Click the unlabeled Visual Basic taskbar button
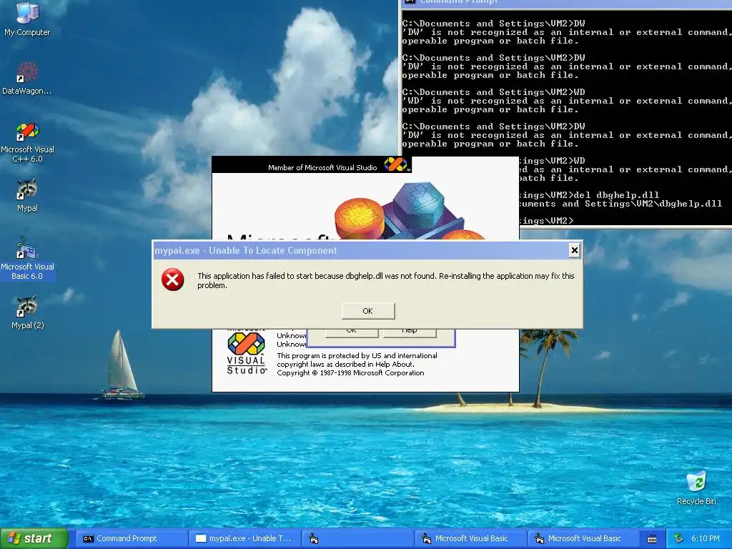This screenshot has height=549, width=732. click(357, 538)
